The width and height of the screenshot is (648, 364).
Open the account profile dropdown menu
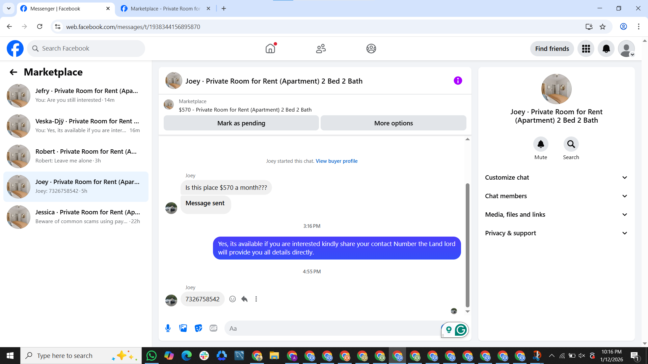626,49
